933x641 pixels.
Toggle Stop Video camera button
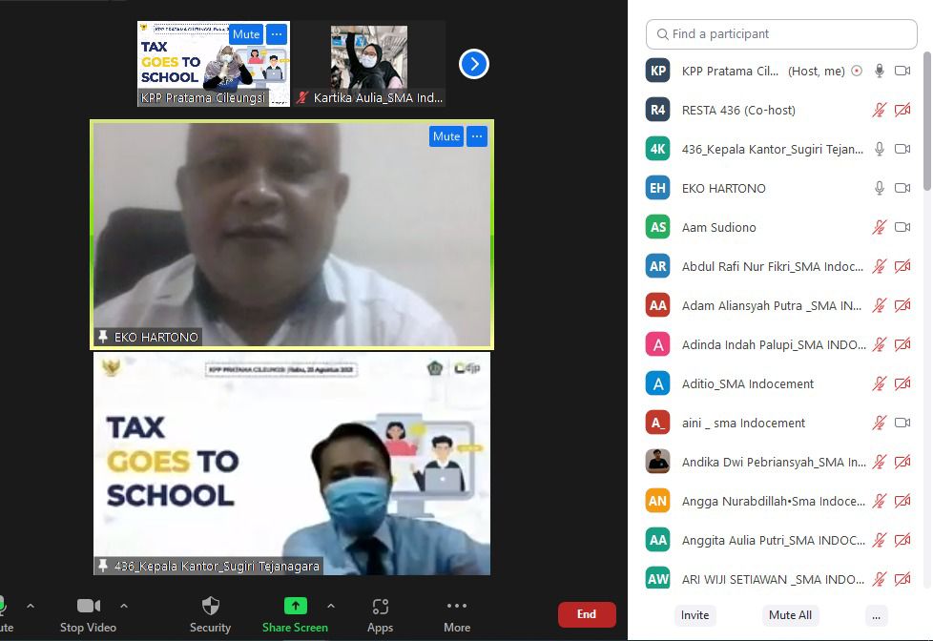pos(89,607)
